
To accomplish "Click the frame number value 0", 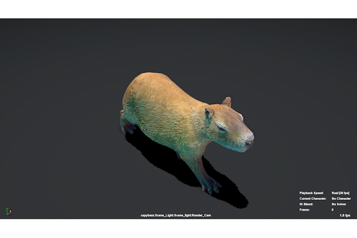I will pyautogui.click(x=332, y=210).
